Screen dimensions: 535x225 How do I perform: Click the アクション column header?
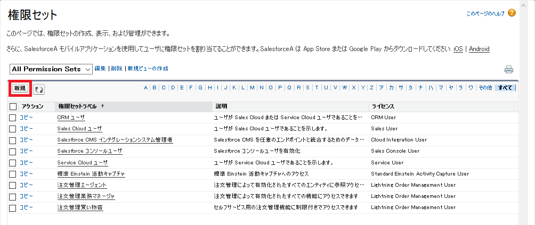point(33,106)
